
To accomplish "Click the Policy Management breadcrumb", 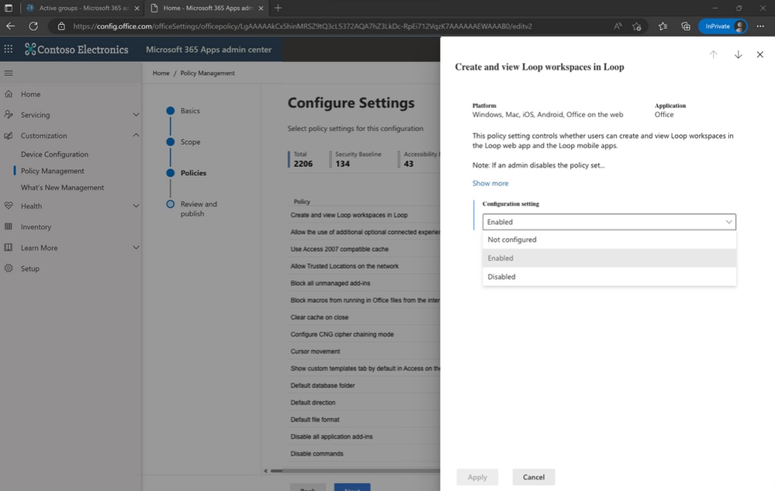I will tap(207, 73).
